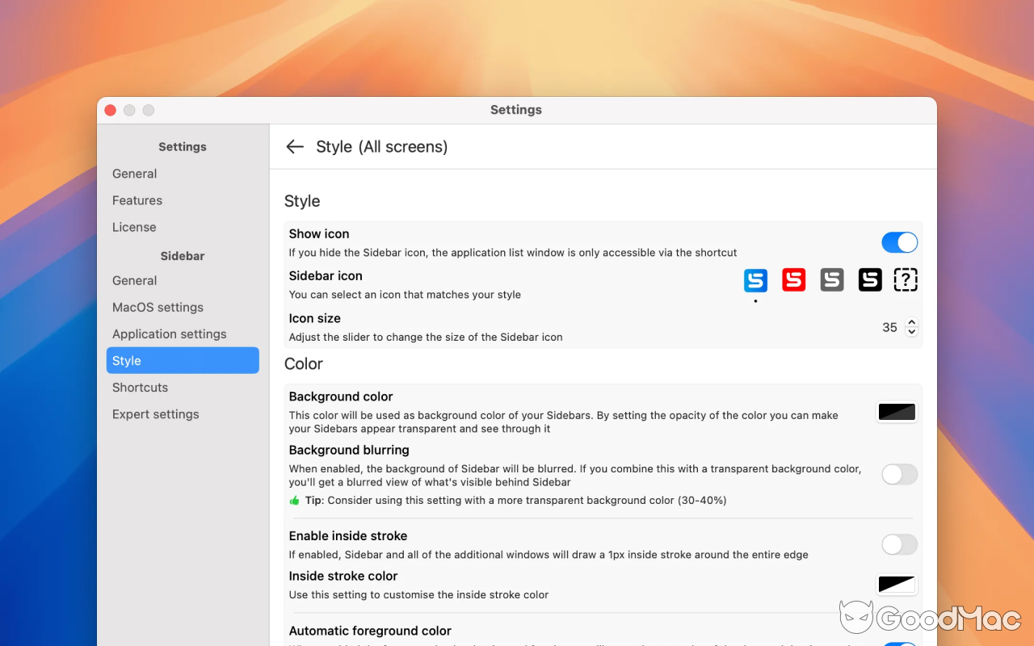
Task: Open the Inside stroke color picker
Action: pyautogui.click(x=897, y=584)
